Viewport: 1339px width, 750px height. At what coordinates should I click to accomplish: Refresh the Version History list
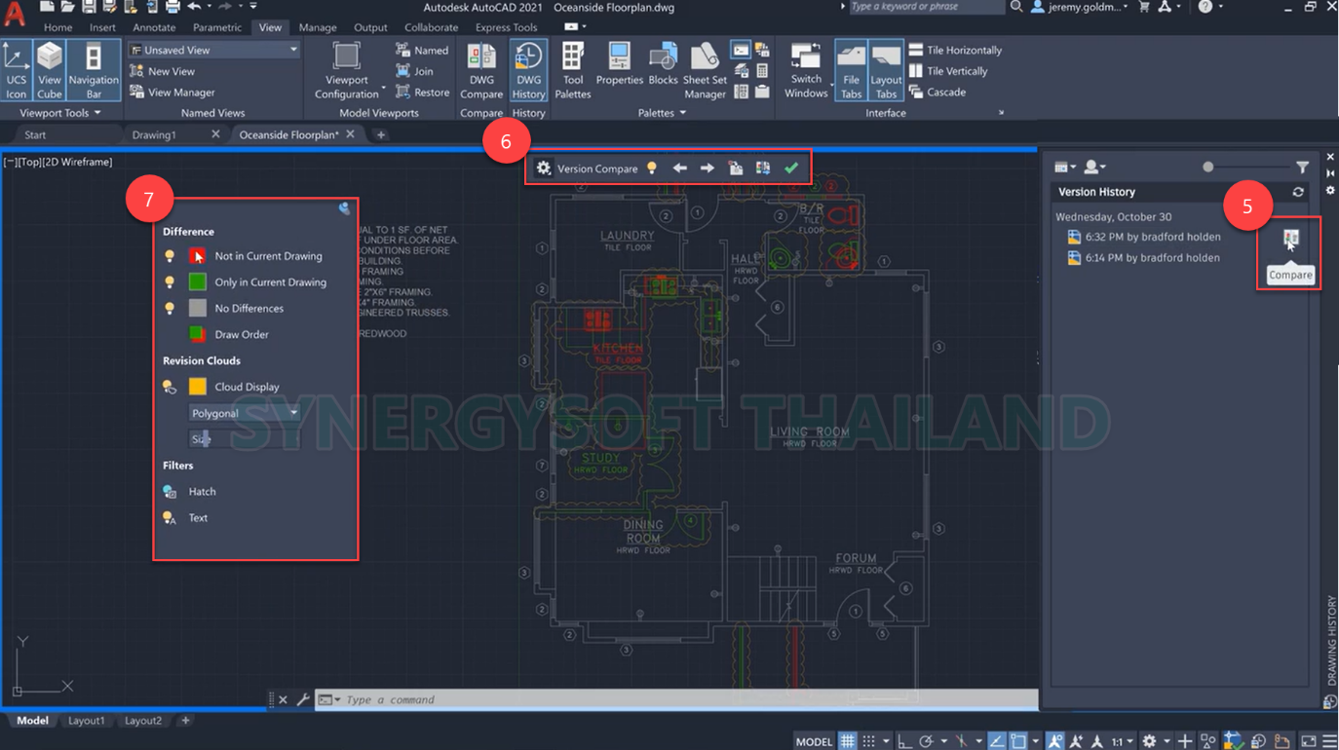[x=1298, y=192]
